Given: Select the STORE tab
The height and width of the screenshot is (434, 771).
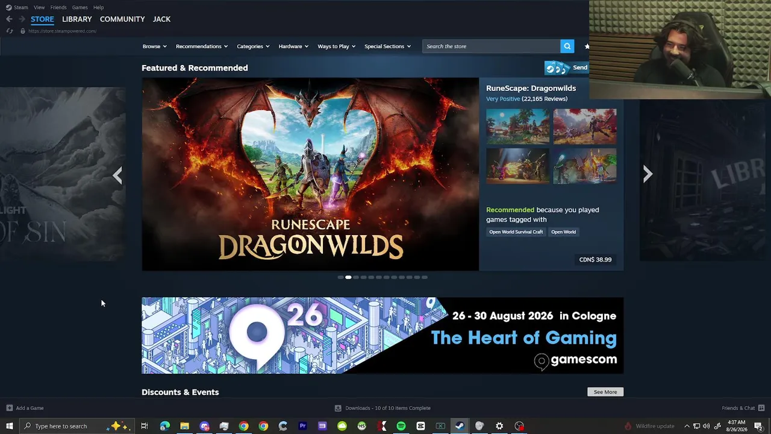Looking at the screenshot, I should pos(42,19).
